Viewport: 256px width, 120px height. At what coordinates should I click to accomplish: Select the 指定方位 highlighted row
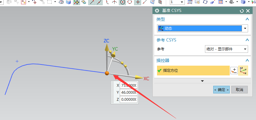[193, 71]
